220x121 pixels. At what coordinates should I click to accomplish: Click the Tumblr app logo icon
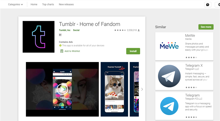click(x=39, y=37)
